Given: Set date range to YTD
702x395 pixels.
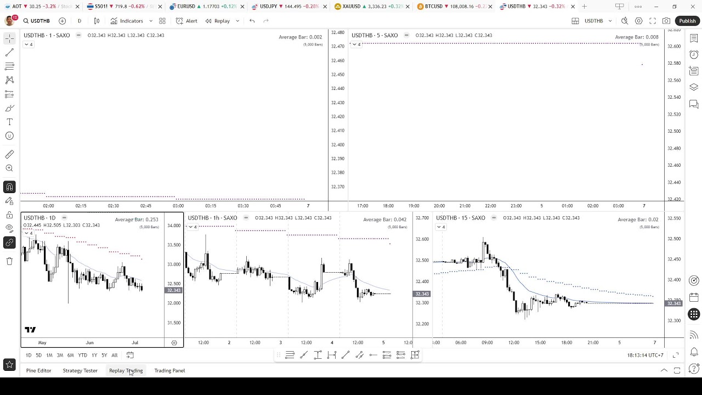Looking at the screenshot, I should (x=82, y=356).
